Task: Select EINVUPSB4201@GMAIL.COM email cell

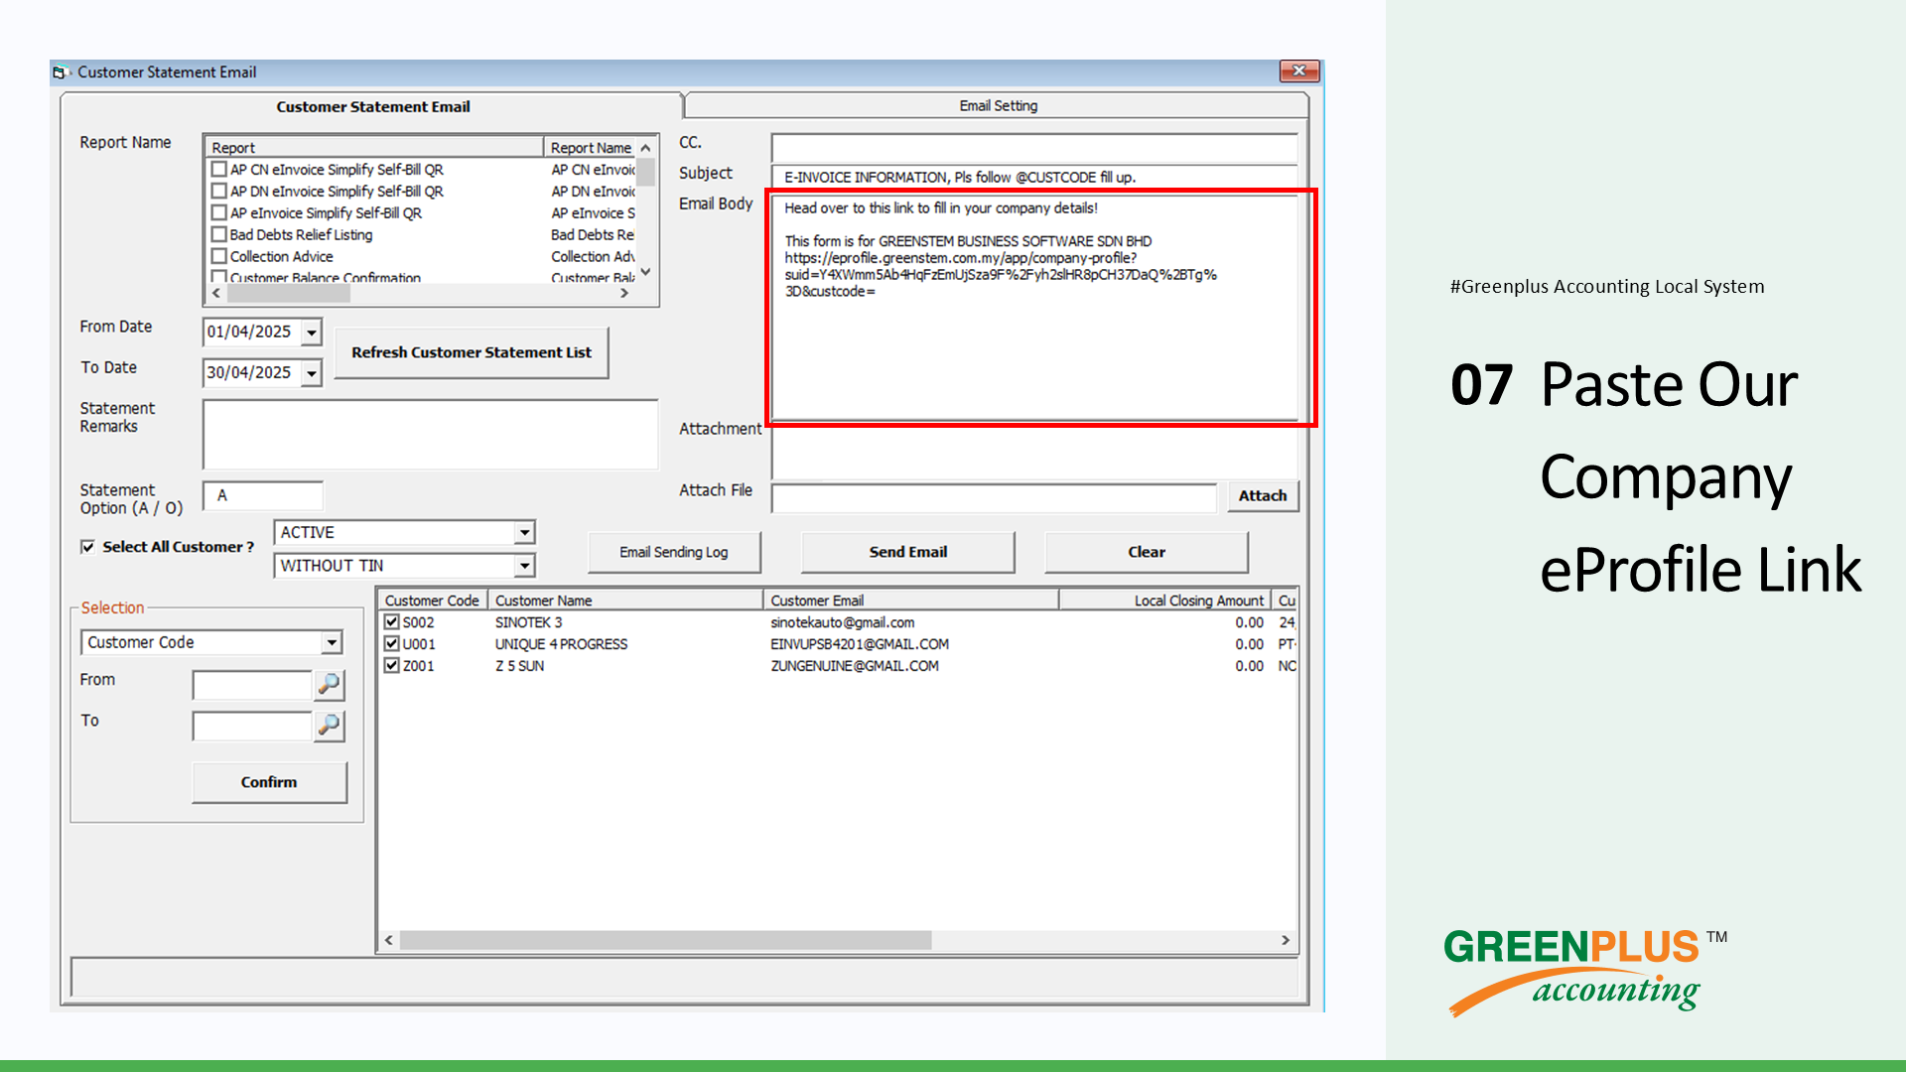Action: point(860,644)
